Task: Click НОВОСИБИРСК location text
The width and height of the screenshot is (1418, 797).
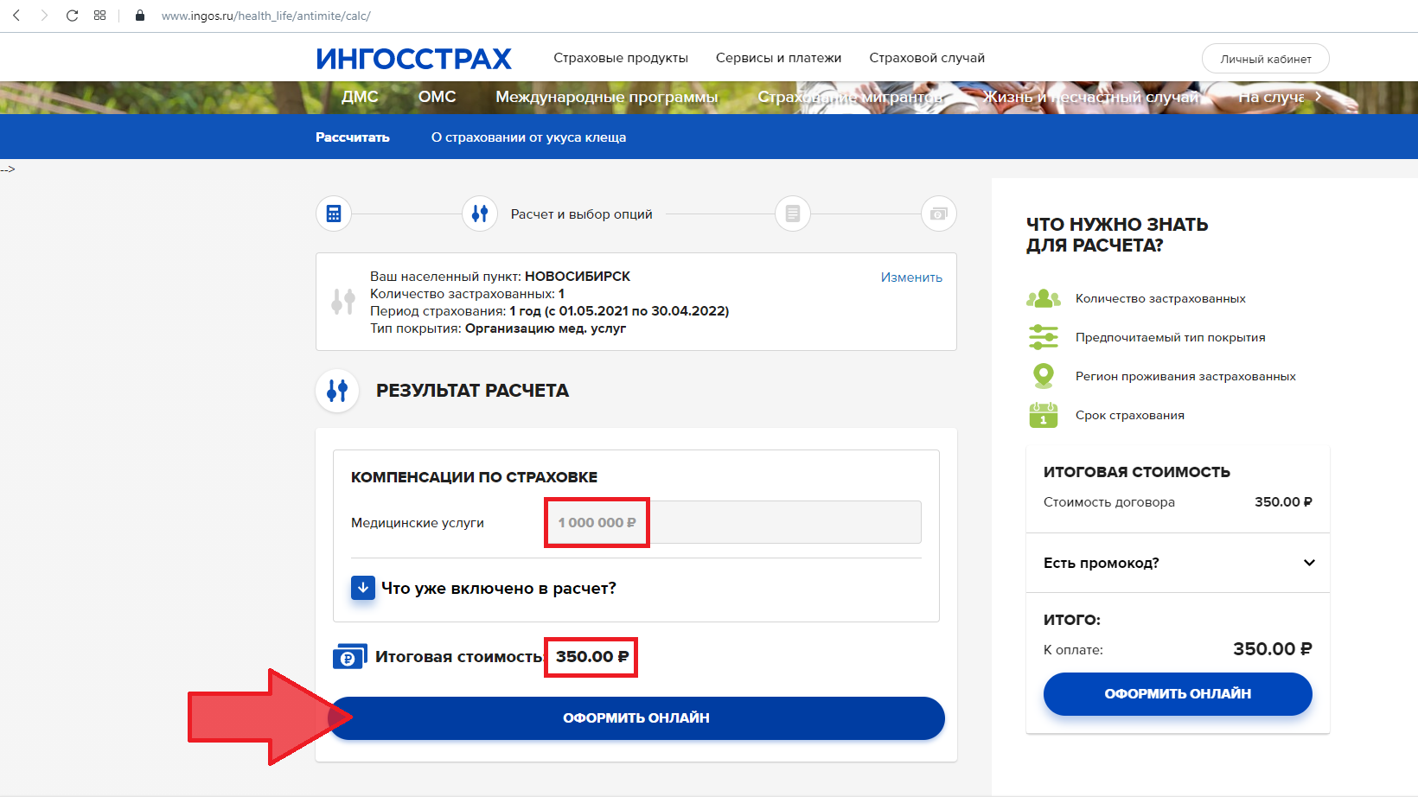Action: tap(578, 277)
